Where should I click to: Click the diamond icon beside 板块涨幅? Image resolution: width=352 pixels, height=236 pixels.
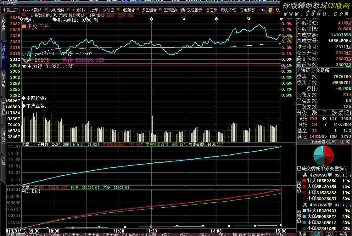point(55,20)
